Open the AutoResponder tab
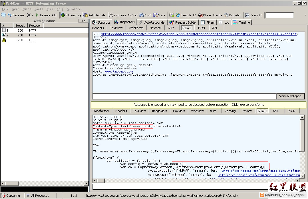The width and height of the screenshot is (308, 199). click(x=152, y=22)
